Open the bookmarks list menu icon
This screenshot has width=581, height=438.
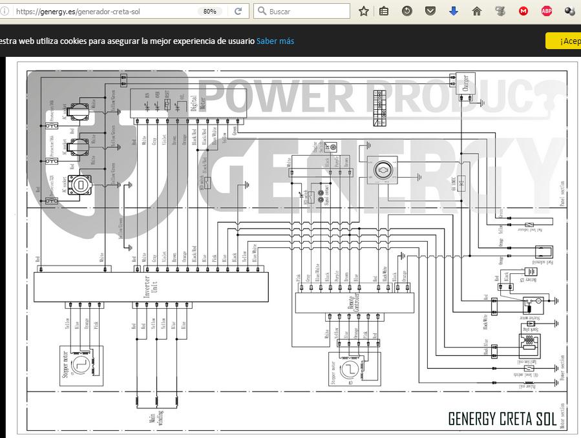(384, 12)
